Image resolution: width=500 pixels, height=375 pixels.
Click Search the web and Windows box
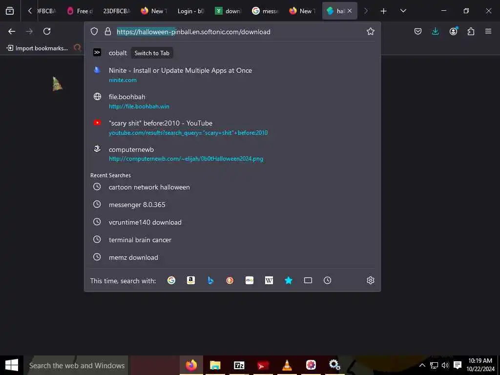(x=76, y=365)
